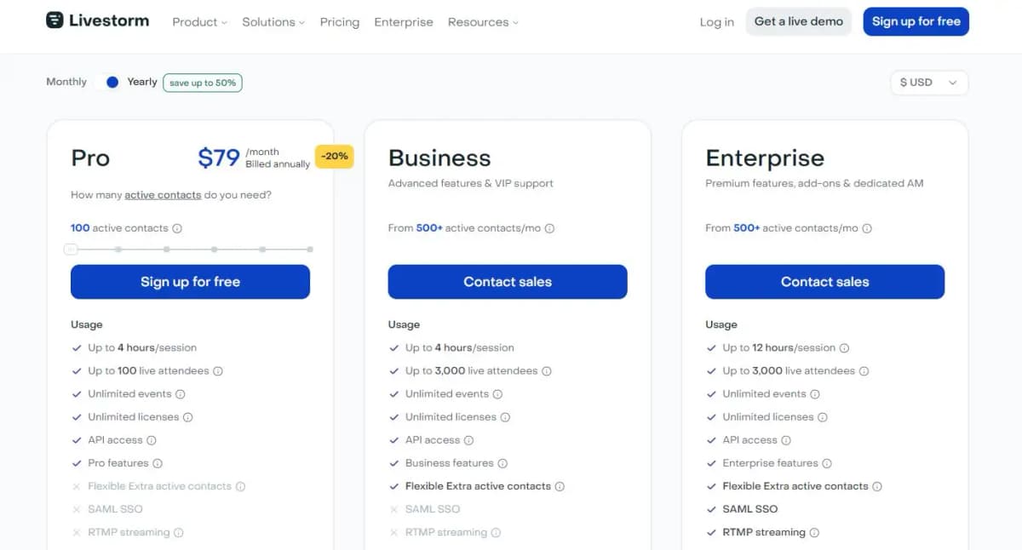Show info for Enterprise Unlimited events

point(815,394)
